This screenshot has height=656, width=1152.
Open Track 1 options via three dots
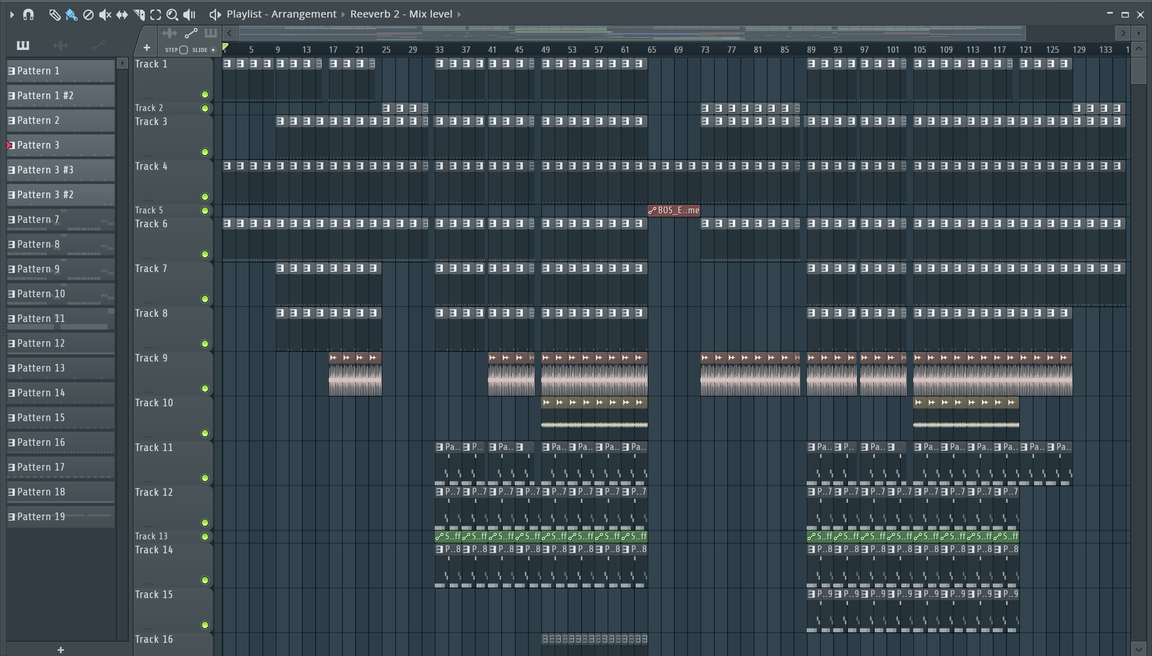point(148,97)
